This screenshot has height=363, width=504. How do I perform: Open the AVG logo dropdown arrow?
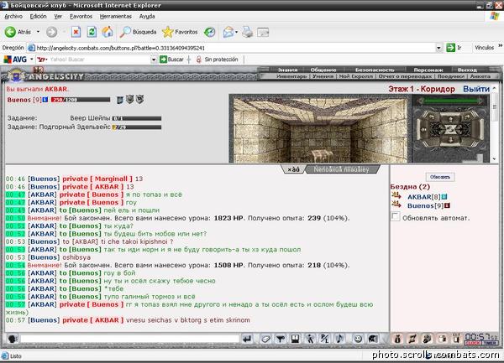point(32,60)
